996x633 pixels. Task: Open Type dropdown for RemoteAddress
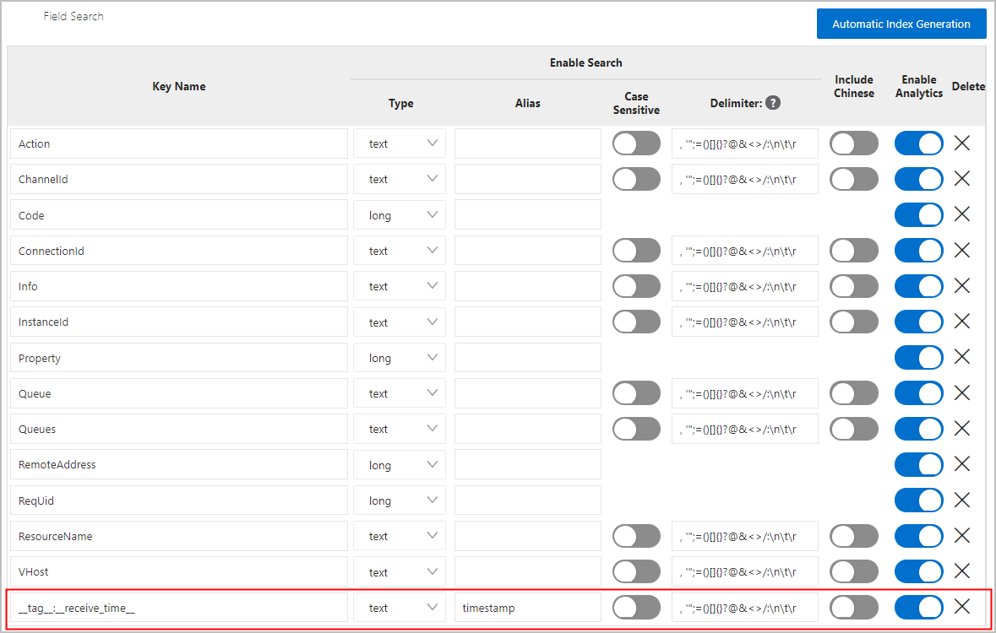[x=400, y=465]
